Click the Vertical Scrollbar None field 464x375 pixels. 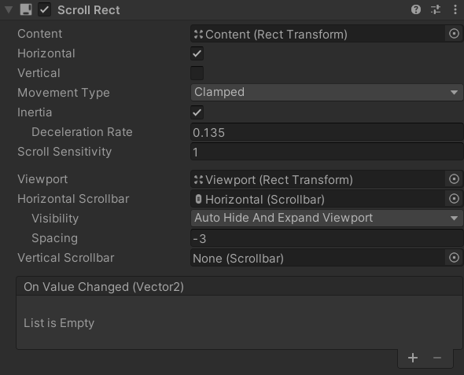coord(318,258)
